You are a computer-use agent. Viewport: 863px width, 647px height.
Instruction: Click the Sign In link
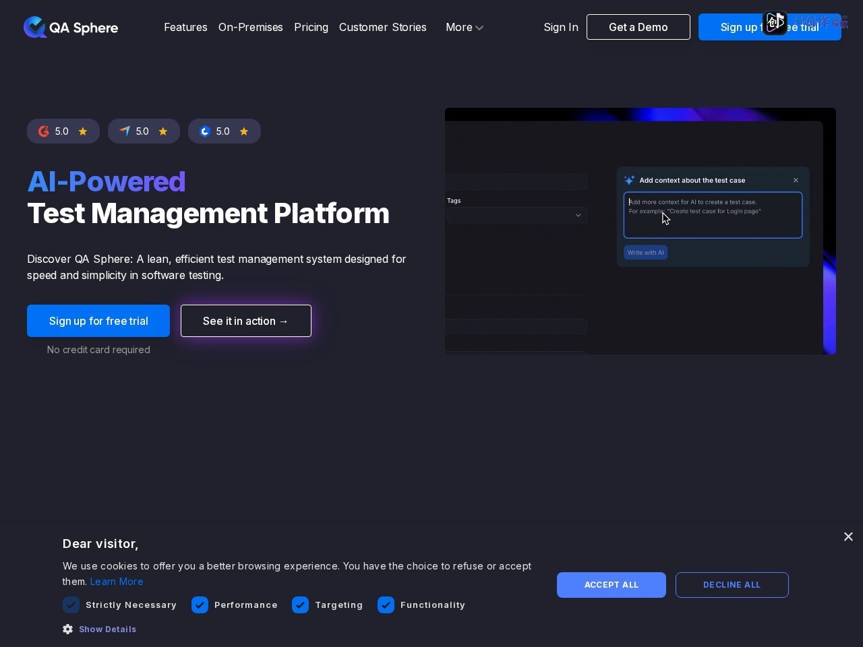click(561, 27)
